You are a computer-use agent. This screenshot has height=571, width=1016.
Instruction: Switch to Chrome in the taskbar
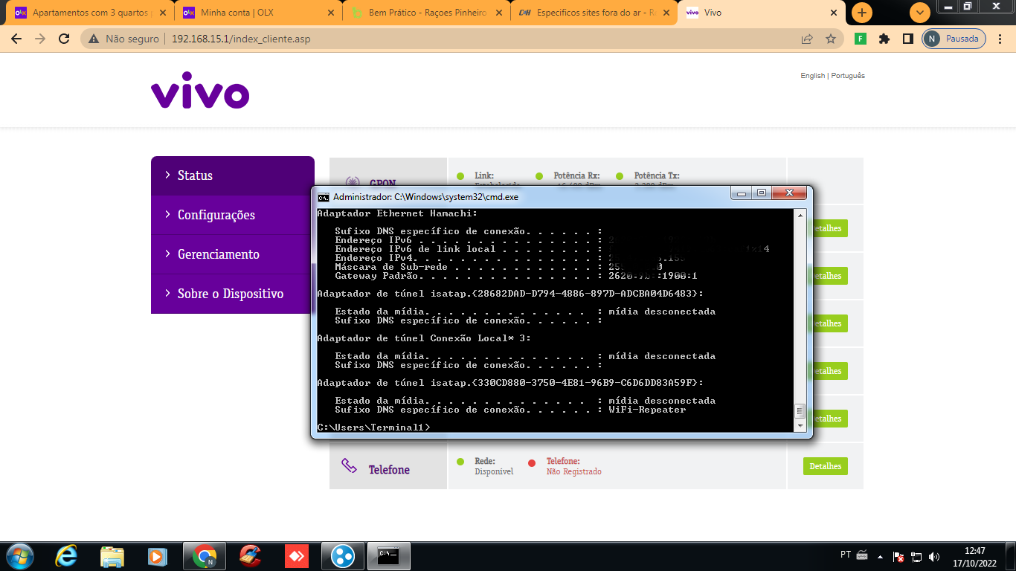pyautogui.click(x=205, y=556)
